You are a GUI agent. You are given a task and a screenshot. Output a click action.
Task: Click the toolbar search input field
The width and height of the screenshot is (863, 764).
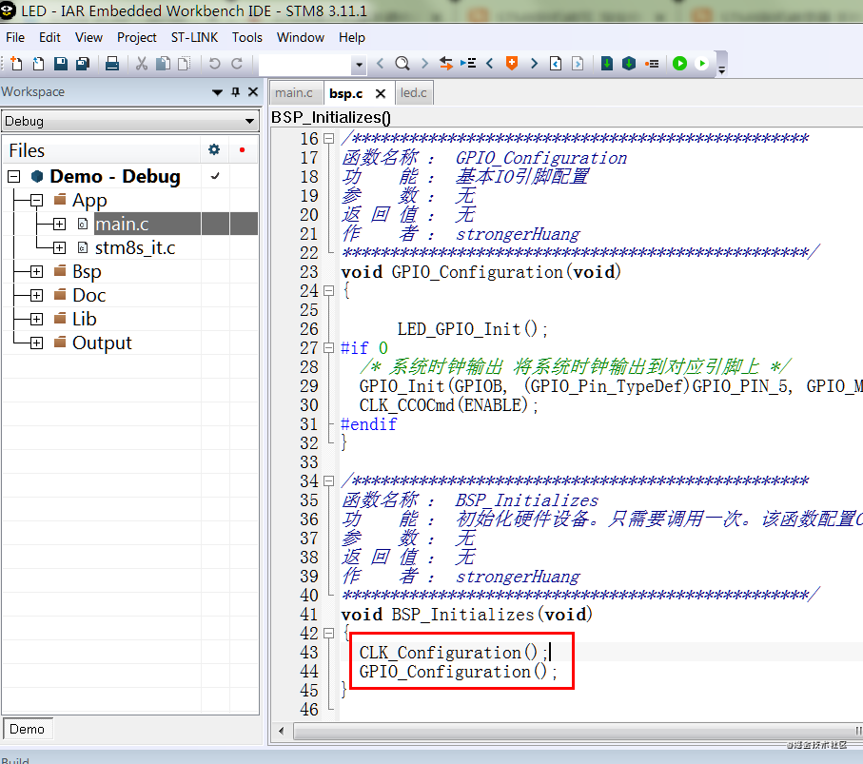pos(304,64)
